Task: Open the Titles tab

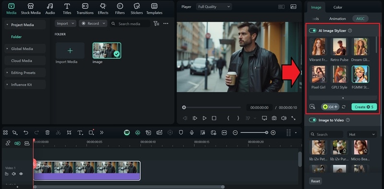Action: point(67,9)
